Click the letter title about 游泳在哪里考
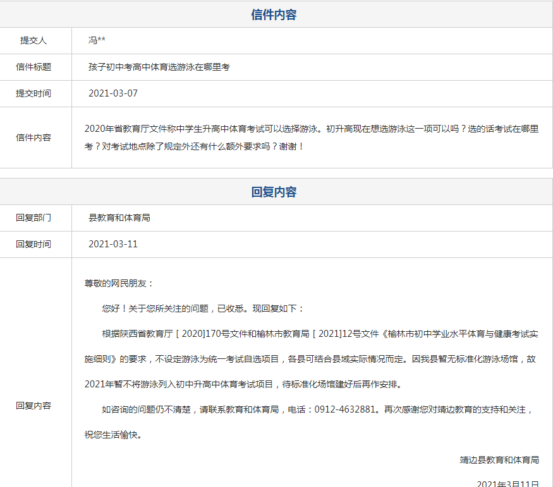 (159, 67)
